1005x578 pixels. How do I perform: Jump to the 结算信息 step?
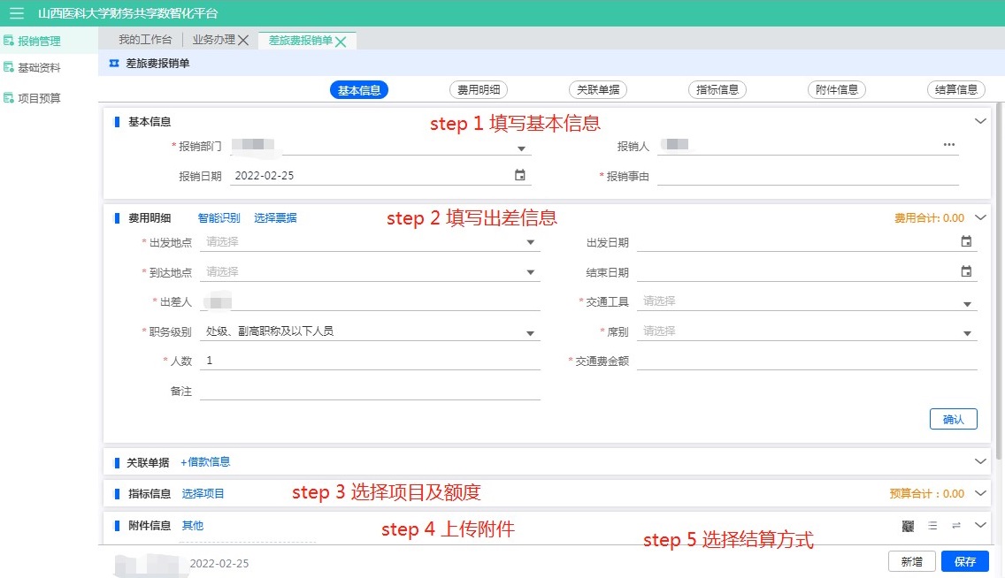(956, 89)
